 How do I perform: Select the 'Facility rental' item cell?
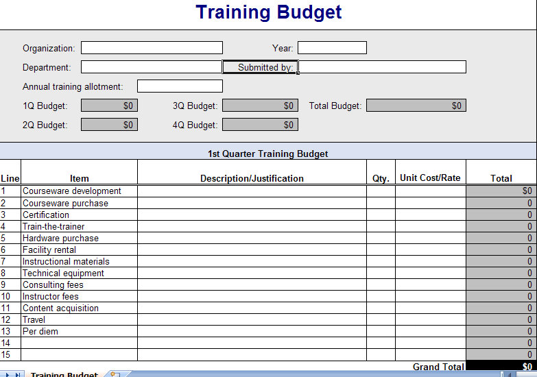[x=79, y=250]
